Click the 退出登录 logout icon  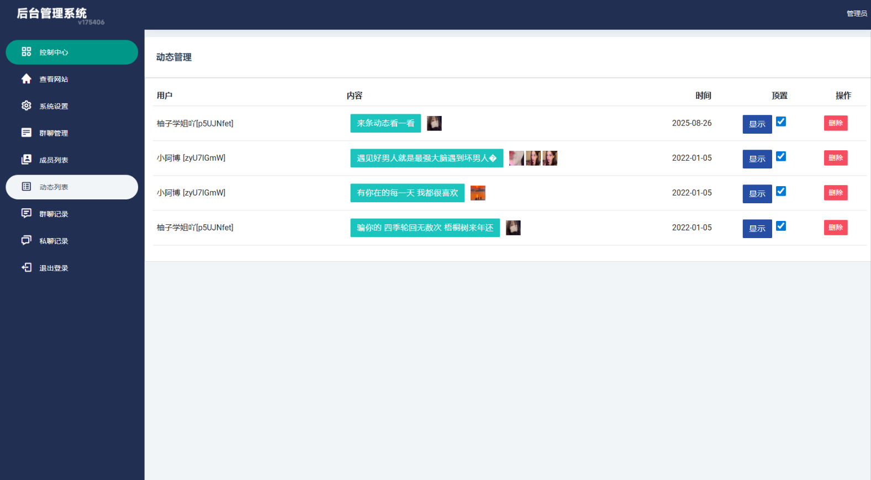26,267
